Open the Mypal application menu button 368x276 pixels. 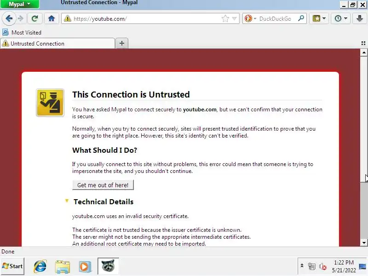tap(20, 4)
